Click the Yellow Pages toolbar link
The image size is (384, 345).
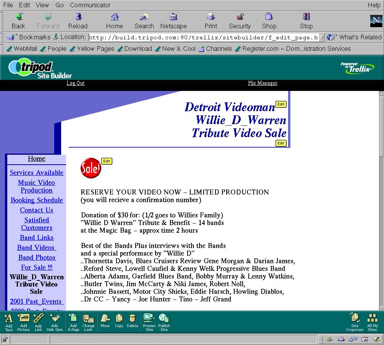92,49
